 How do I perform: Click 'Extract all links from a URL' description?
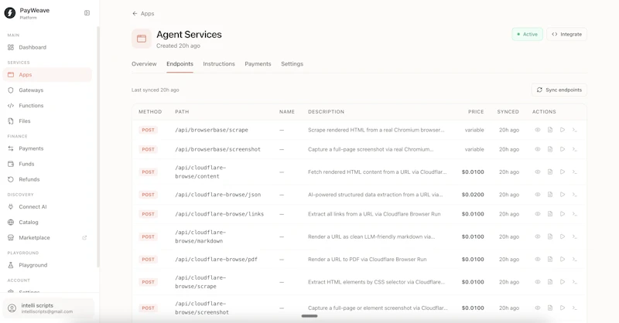374,214
